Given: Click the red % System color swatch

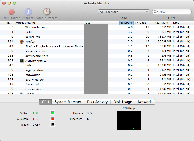Looking at the screenshot, I should (x=53, y=119).
